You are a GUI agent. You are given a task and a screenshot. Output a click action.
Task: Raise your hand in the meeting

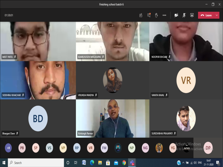(156, 15)
